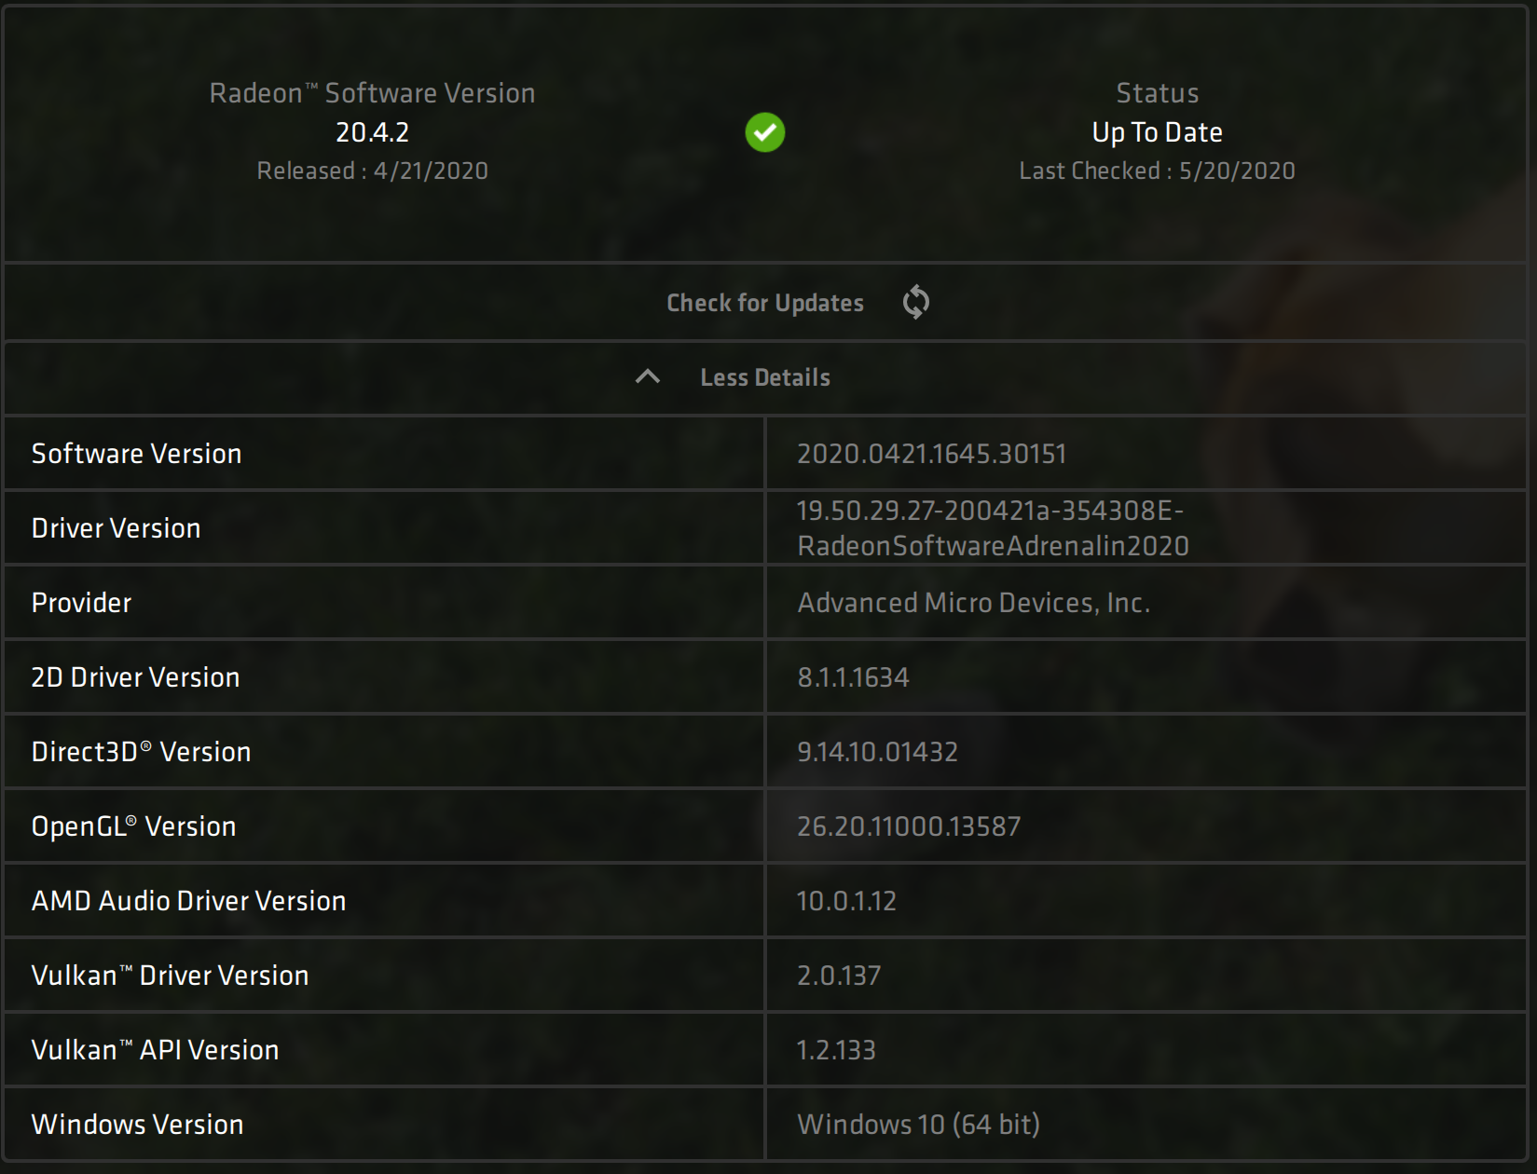Select AMD Audio Driver Version value 10.0.1.12
The height and width of the screenshot is (1174, 1537).
click(846, 901)
